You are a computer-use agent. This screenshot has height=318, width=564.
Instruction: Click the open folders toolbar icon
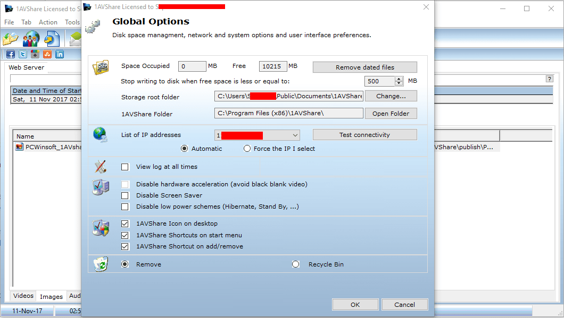(11, 39)
